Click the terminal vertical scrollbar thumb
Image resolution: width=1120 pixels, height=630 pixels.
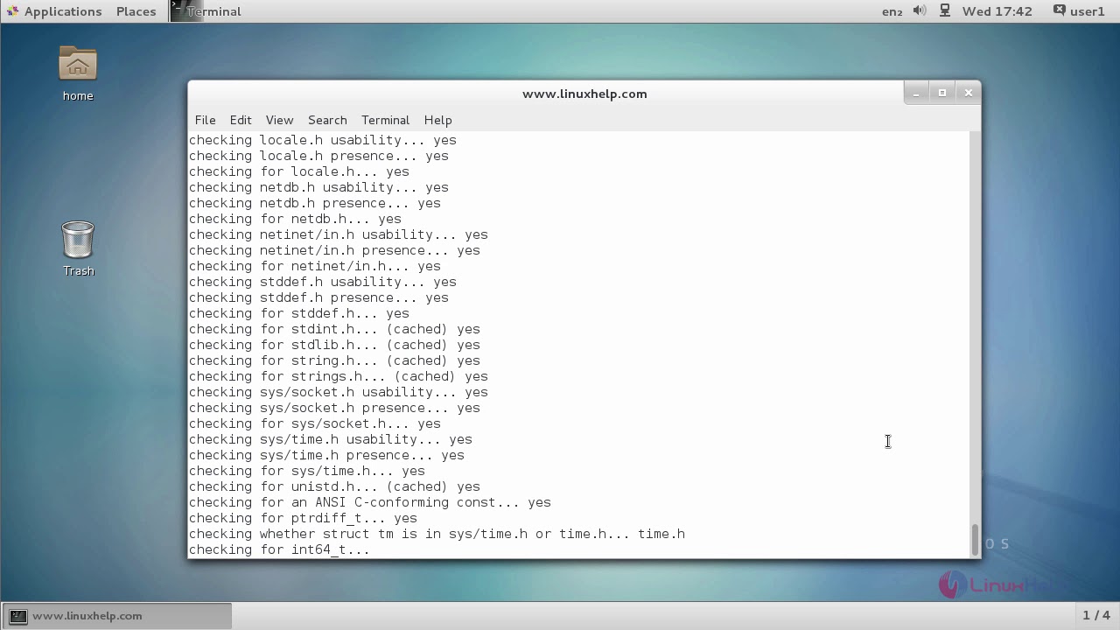[x=975, y=539]
